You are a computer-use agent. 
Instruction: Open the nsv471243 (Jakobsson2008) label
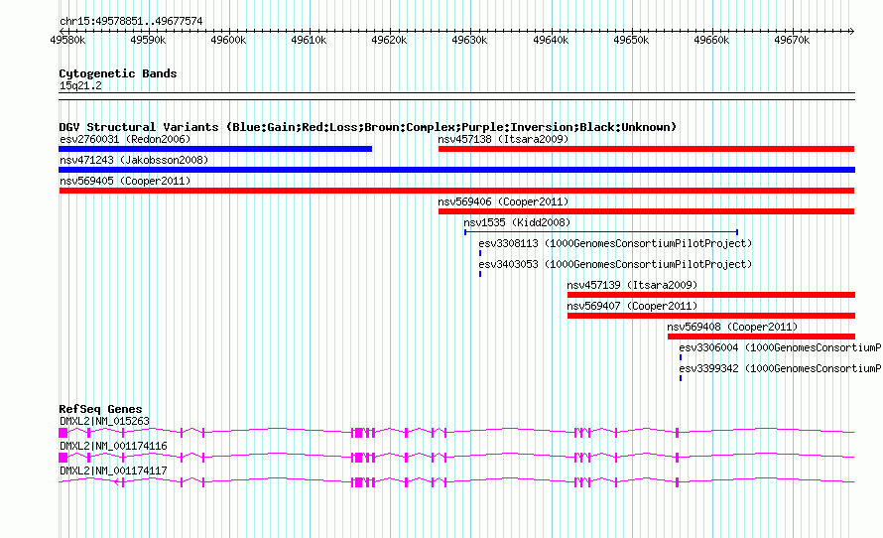(x=134, y=160)
